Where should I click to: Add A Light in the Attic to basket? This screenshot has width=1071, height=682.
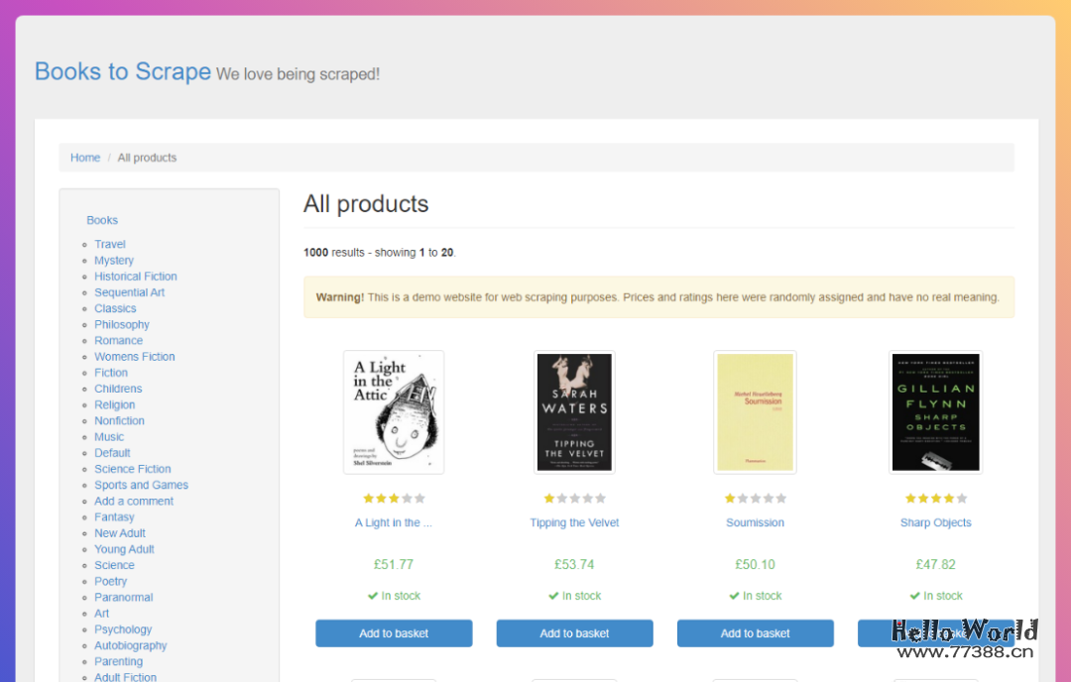tap(394, 633)
